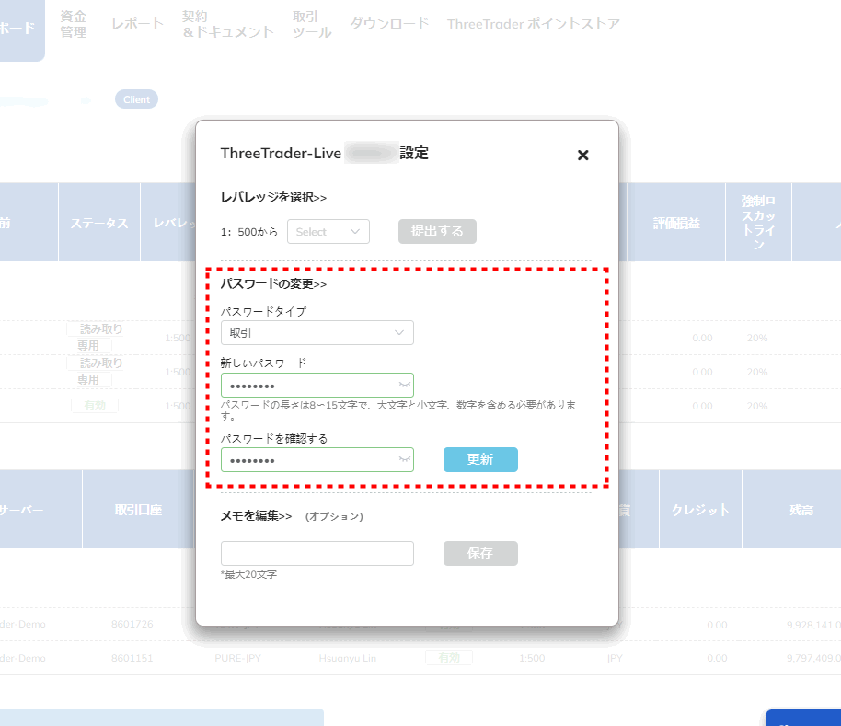Click PURE-JPY in the demo table
841x726 pixels.
237,658
